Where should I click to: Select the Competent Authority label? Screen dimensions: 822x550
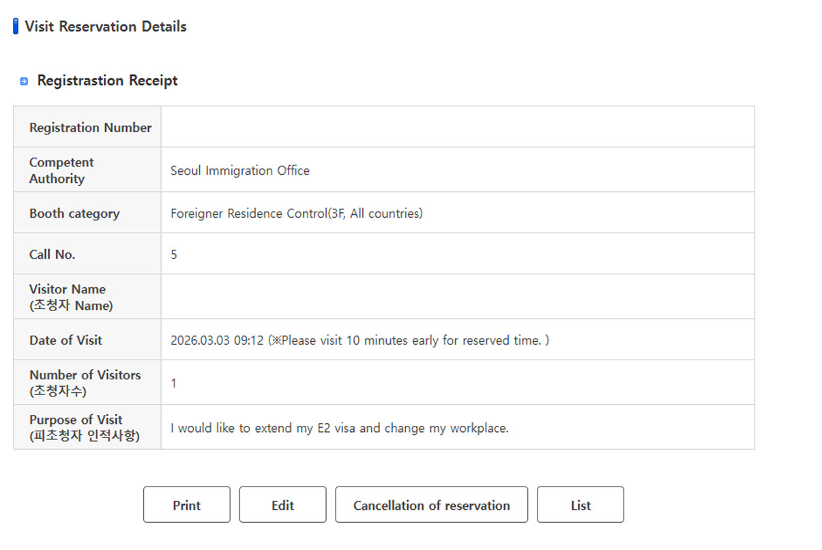coord(61,171)
